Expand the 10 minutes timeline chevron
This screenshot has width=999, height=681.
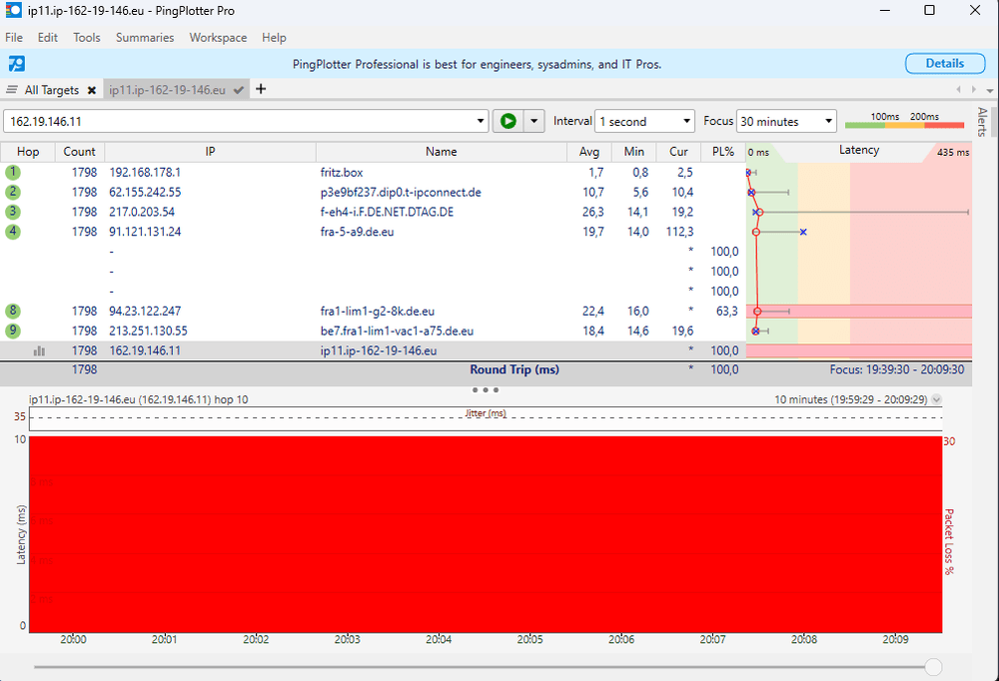pyautogui.click(x=936, y=399)
